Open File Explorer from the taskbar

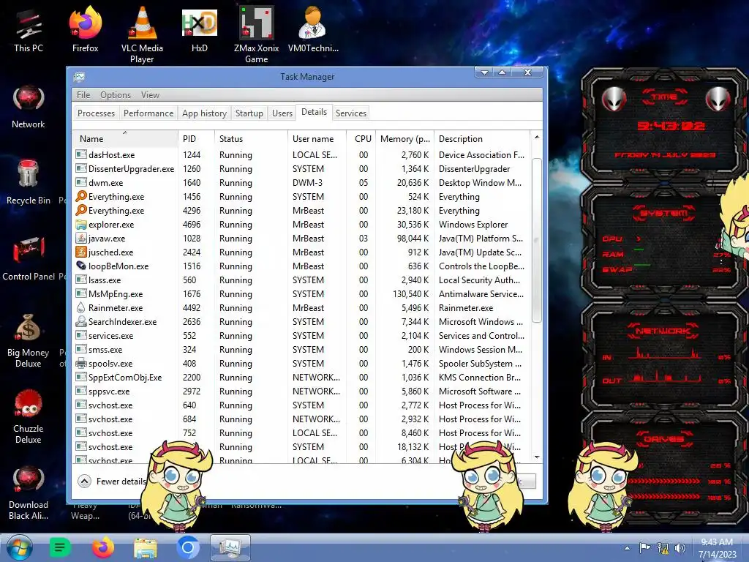point(146,547)
